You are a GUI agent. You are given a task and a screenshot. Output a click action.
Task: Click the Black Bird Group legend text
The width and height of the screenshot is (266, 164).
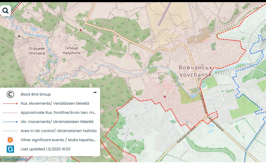(36, 94)
